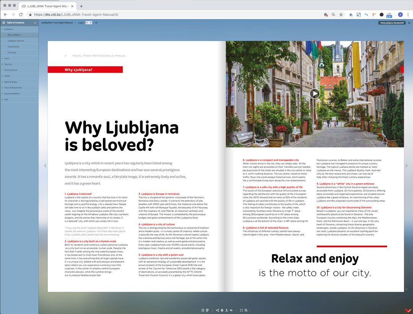The height and width of the screenshot is (314, 413).
Task: Open the browser profile avatar A
Action: coord(400,15)
